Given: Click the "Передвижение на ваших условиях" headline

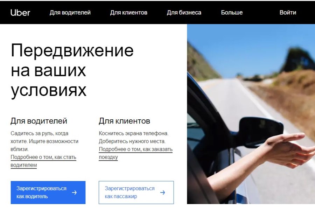Looking at the screenshot, I should pyautogui.click(x=72, y=70).
